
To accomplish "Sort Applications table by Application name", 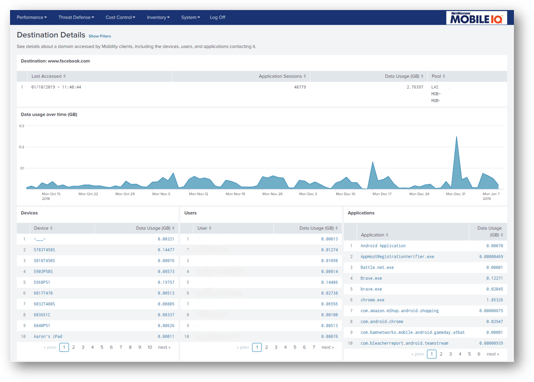I will [x=374, y=235].
